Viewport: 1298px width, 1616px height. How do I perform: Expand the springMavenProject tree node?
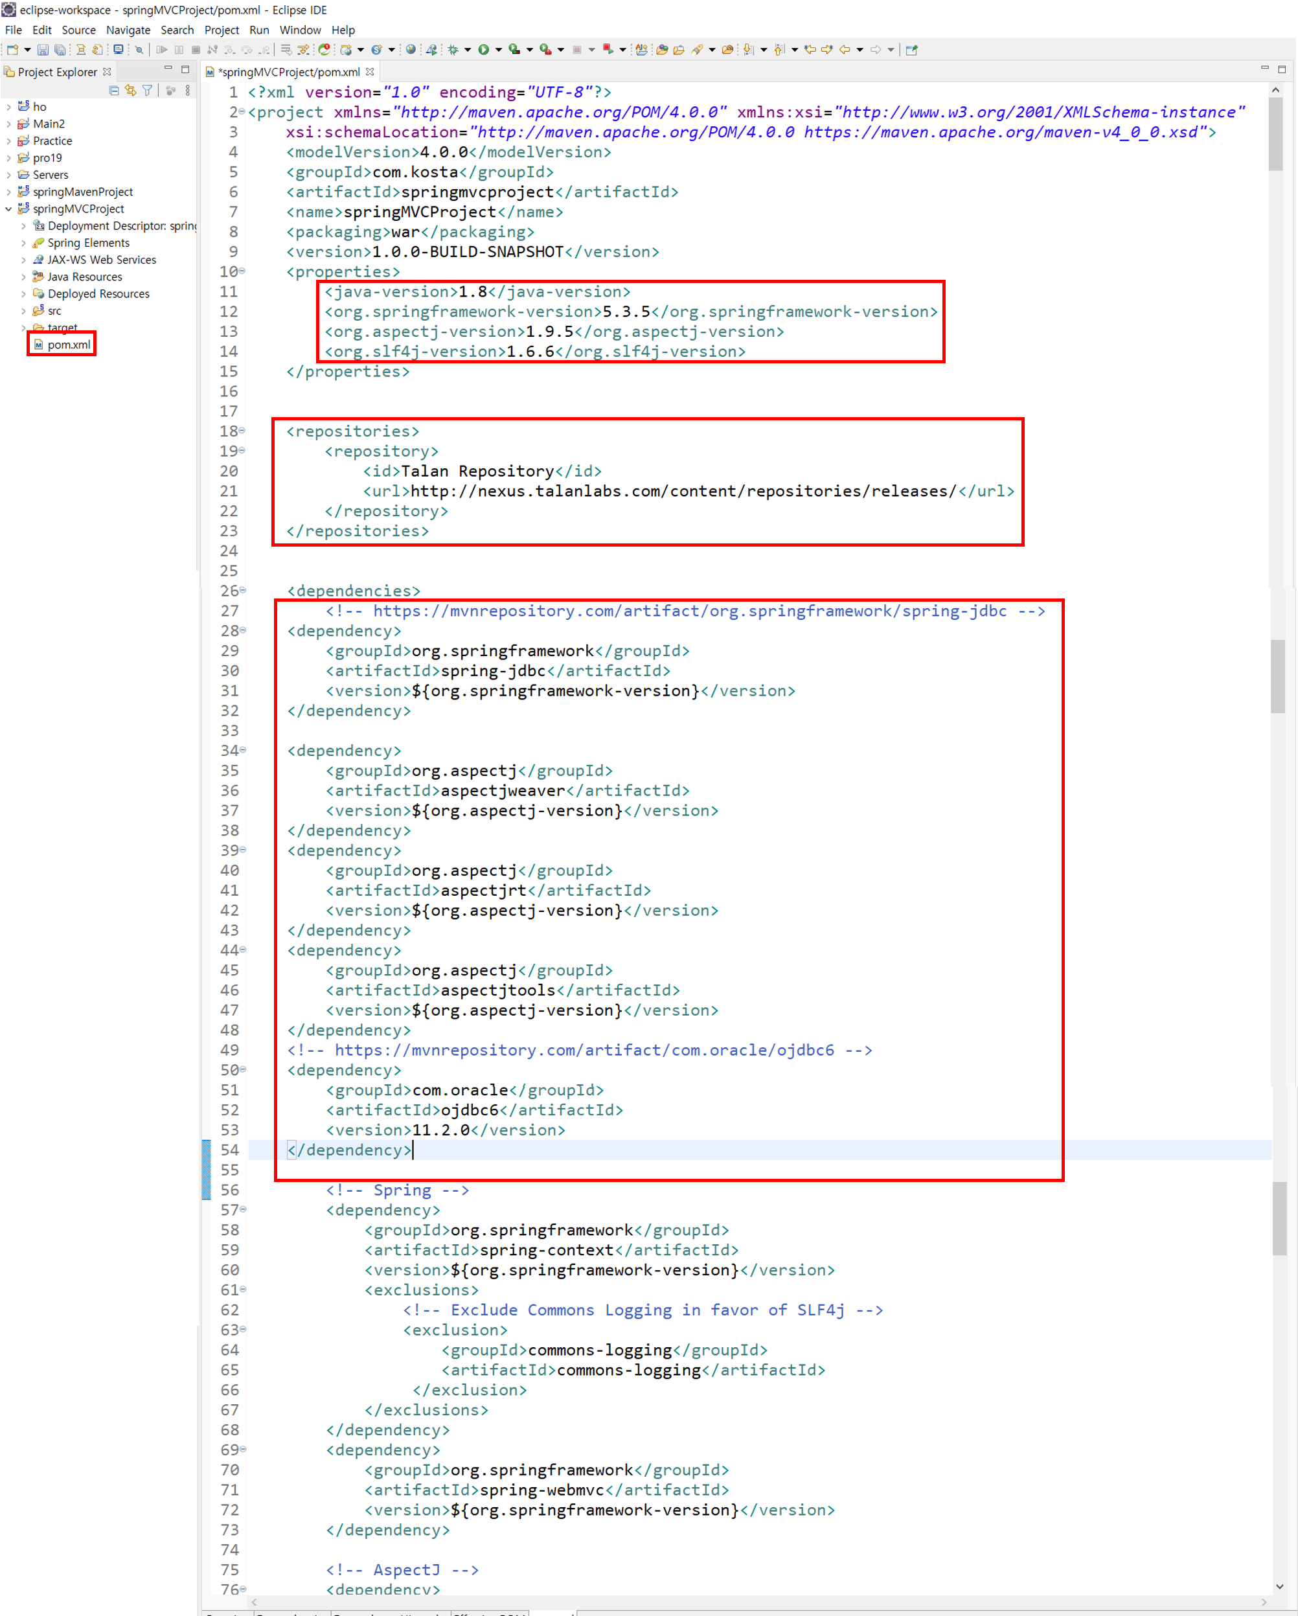(x=8, y=192)
